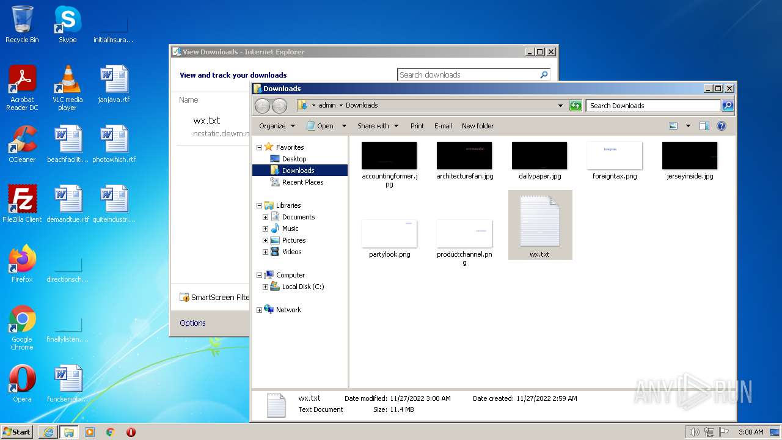Expand Local Disk (C:) node
This screenshot has width=782, height=440.
click(265, 287)
